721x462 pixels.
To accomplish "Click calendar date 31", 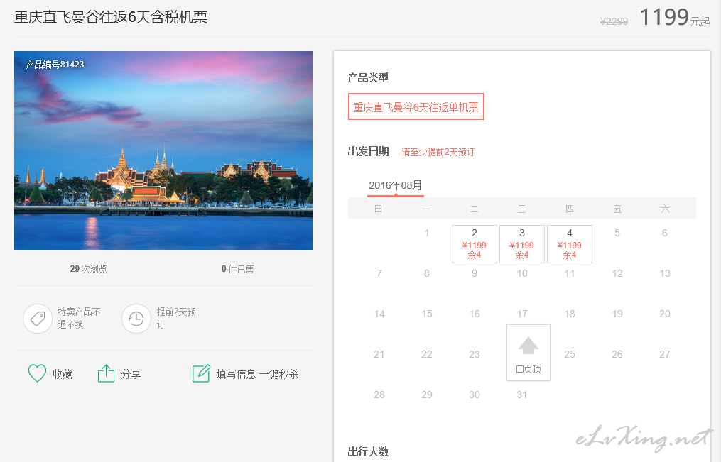I will (x=521, y=395).
